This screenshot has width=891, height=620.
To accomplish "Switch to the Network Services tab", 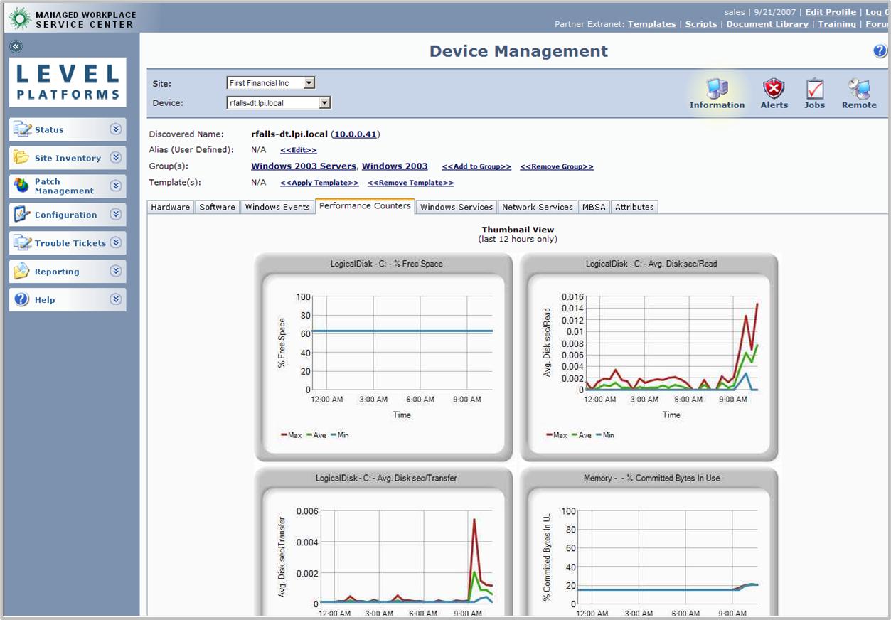I will [537, 207].
